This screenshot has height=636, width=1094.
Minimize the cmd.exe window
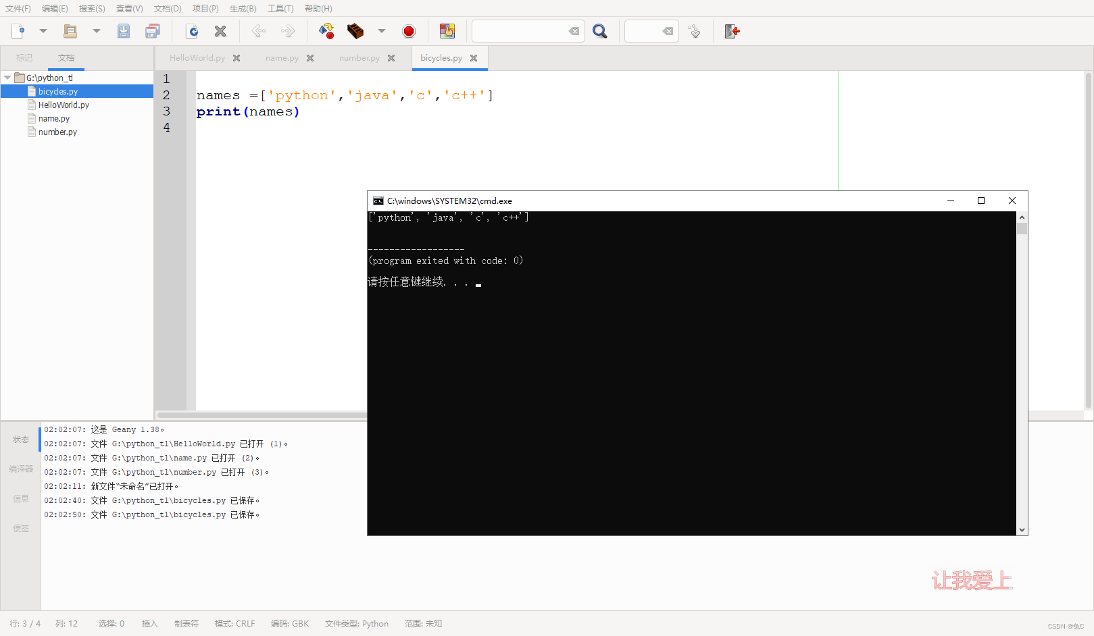click(951, 201)
